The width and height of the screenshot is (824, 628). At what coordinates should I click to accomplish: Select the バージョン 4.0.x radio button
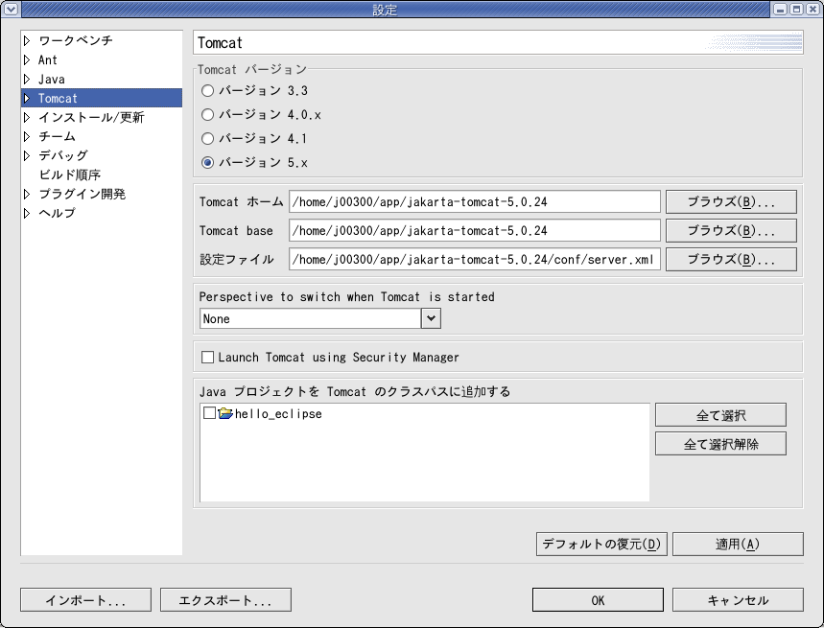[207, 114]
